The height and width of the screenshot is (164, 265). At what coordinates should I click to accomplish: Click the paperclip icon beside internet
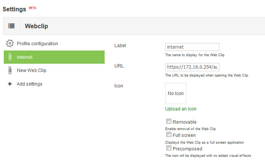click(10, 57)
